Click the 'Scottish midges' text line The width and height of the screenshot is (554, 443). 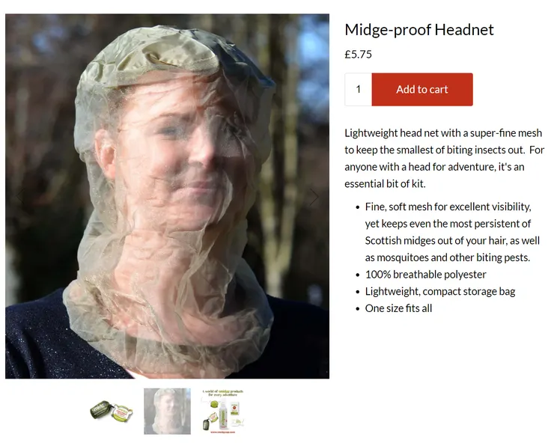pyautogui.click(x=452, y=240)
